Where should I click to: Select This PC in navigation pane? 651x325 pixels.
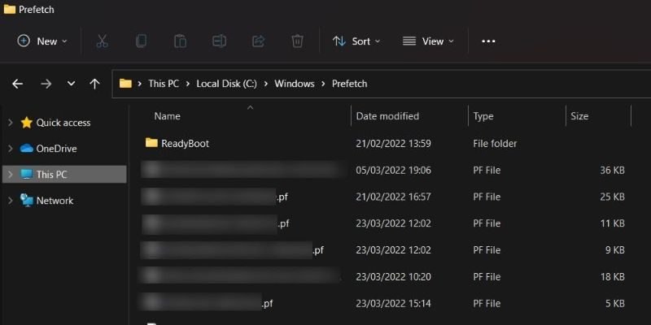pos(51,175)
